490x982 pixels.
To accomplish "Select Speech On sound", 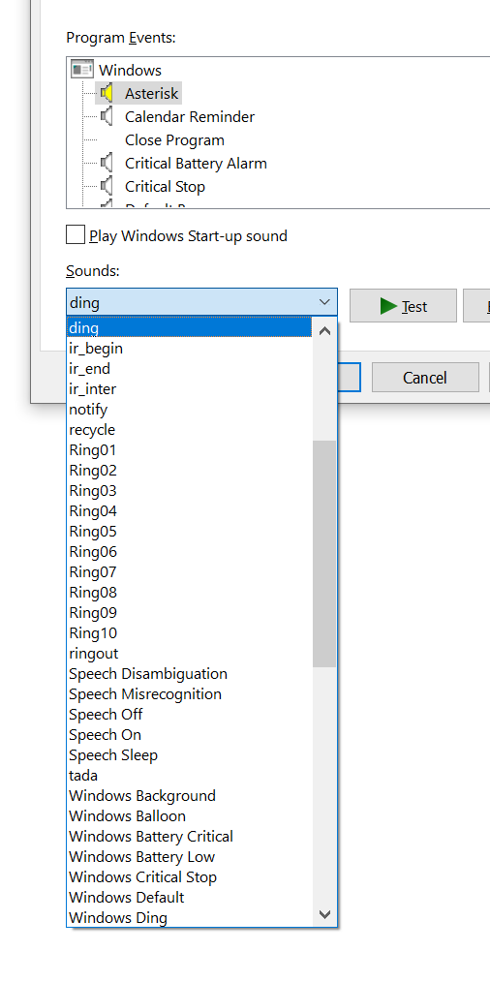I will coord(189,735).
